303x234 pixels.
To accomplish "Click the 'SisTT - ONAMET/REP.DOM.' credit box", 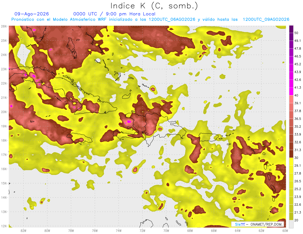I will (258, 224).
